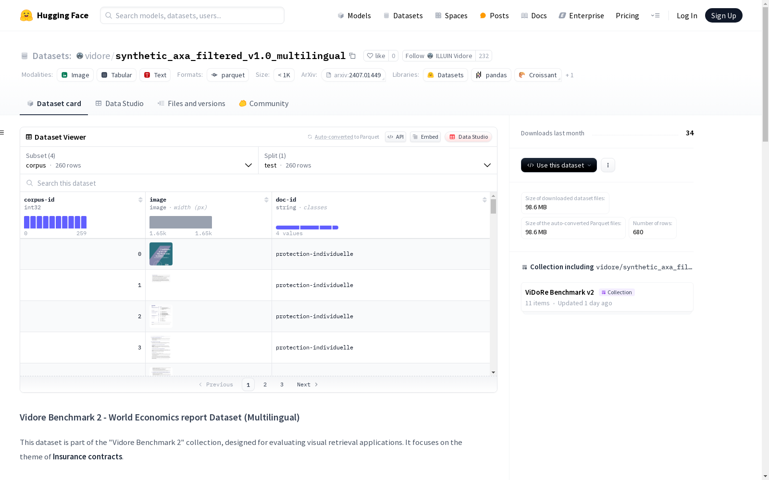
Task: Open Enterprise in the top navigation
Action: pyautogui.click(x=582, y=15)
